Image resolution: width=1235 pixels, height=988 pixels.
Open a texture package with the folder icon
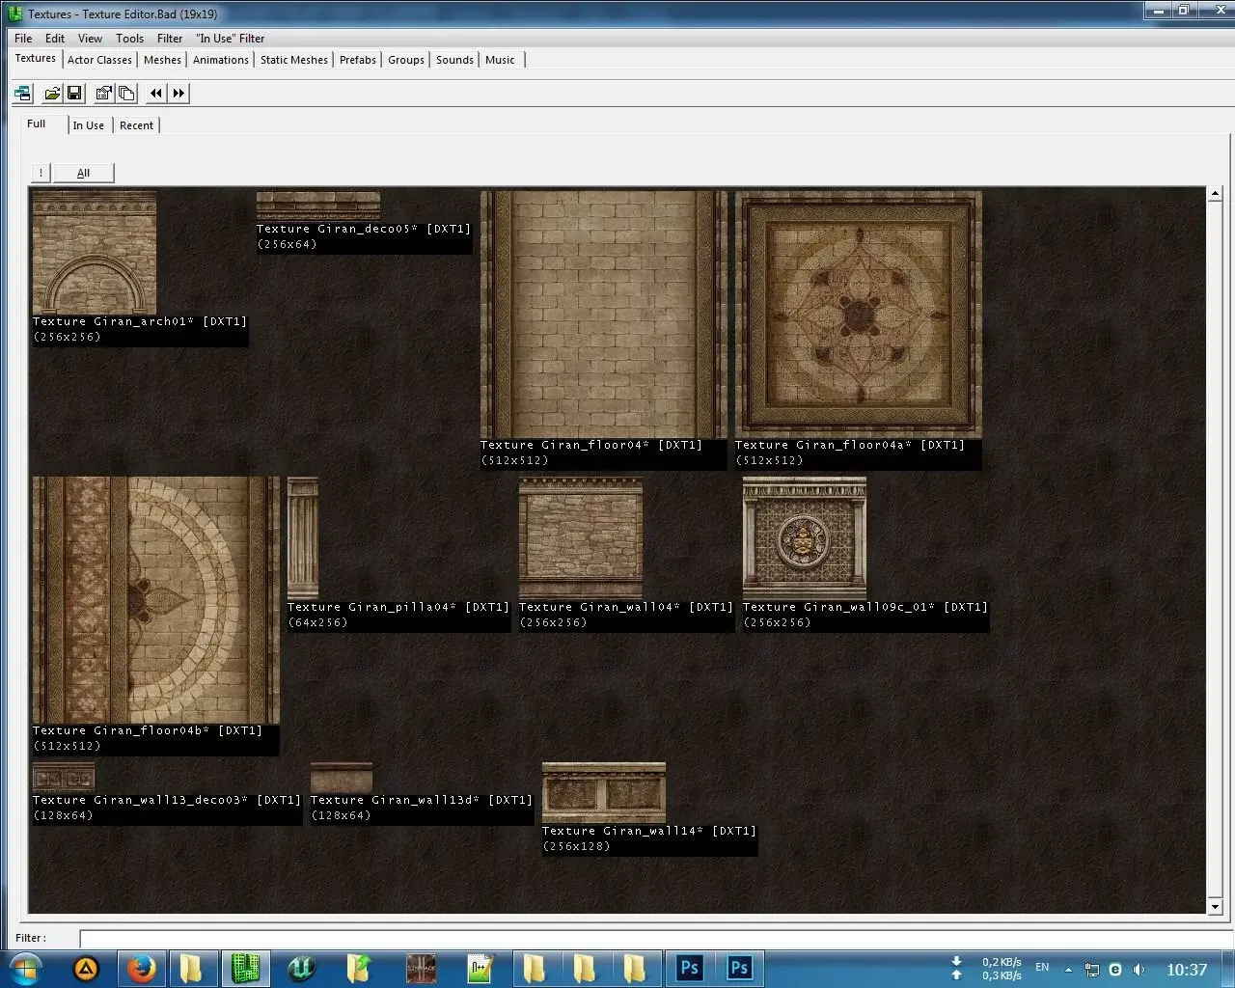tap(52, 94)
